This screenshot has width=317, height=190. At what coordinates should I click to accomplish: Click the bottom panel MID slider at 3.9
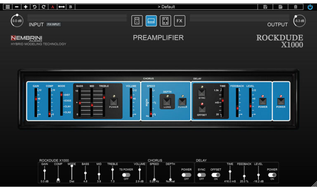pos(99,173)
